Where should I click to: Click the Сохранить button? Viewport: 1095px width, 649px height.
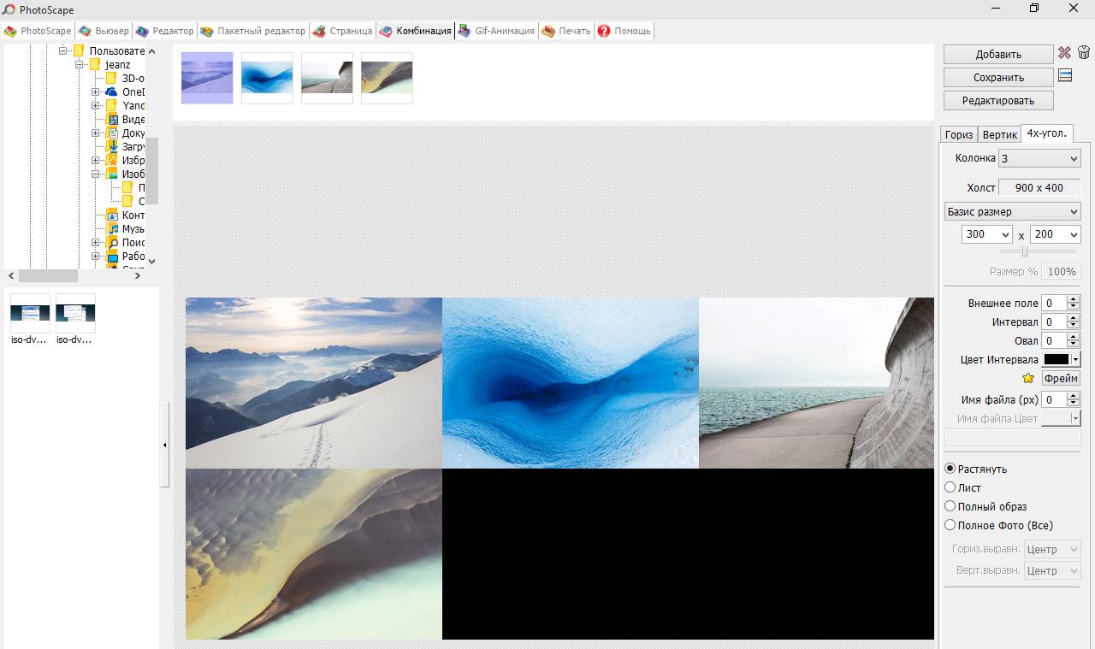pyautogui.click(x=998, y=77)
